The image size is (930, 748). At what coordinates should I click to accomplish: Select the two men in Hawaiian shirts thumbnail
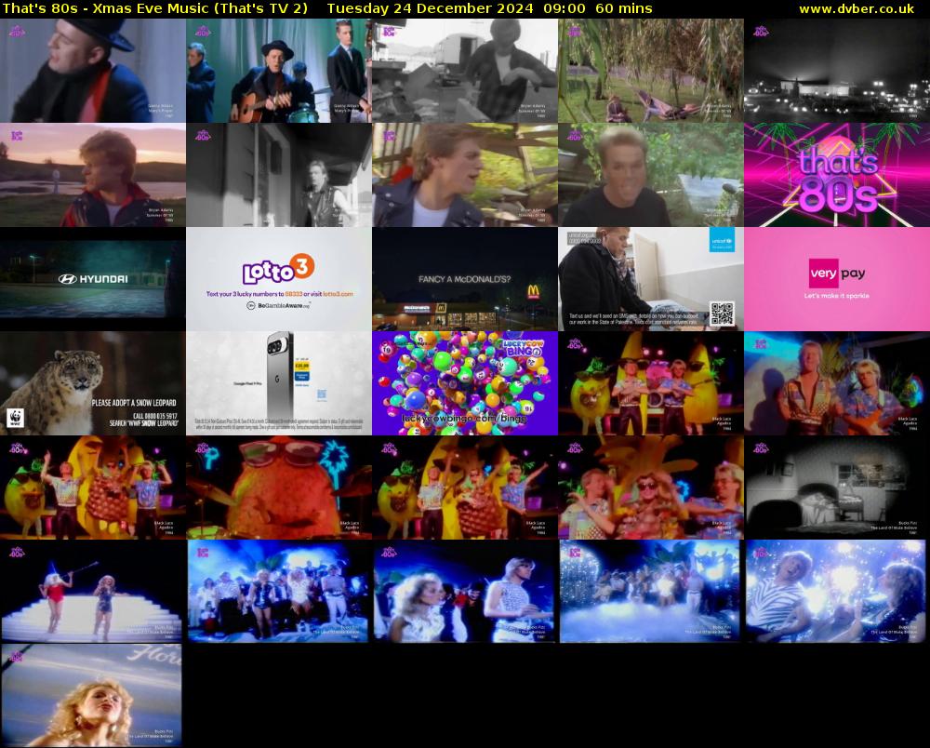(837, 383)
